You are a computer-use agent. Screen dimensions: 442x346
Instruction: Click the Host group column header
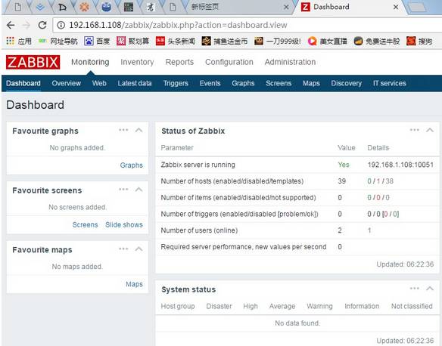178,306
